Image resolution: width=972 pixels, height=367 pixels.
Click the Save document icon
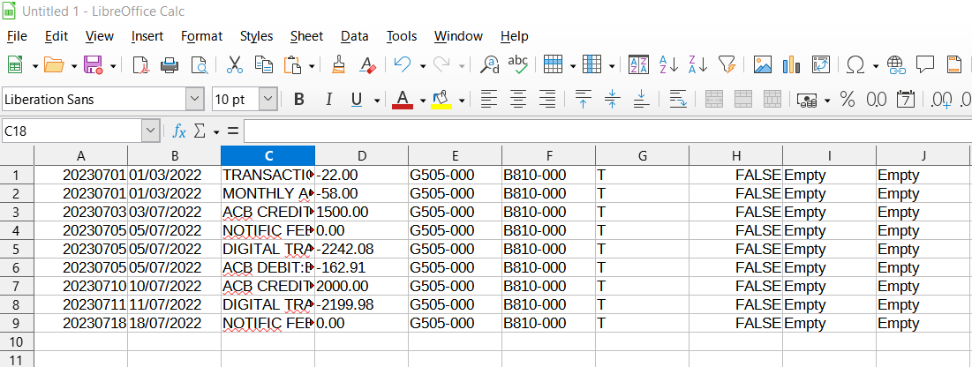click(x=93, y=64)
